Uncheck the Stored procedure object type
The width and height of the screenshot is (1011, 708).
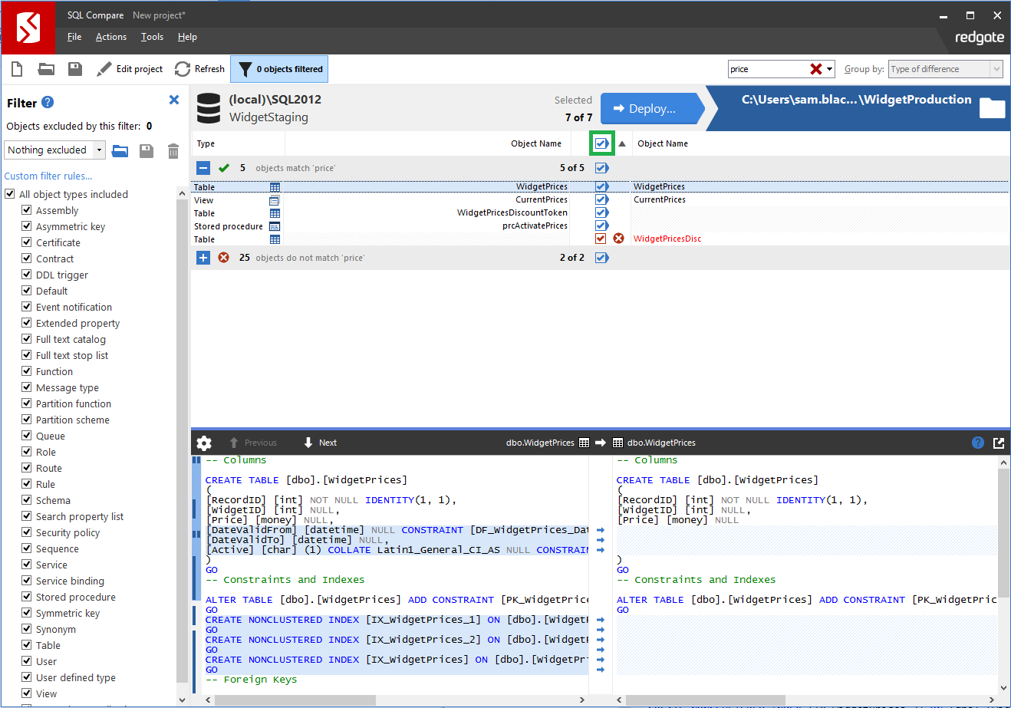tap(27, 597)
